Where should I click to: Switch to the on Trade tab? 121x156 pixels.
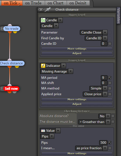tap(33, 3)
